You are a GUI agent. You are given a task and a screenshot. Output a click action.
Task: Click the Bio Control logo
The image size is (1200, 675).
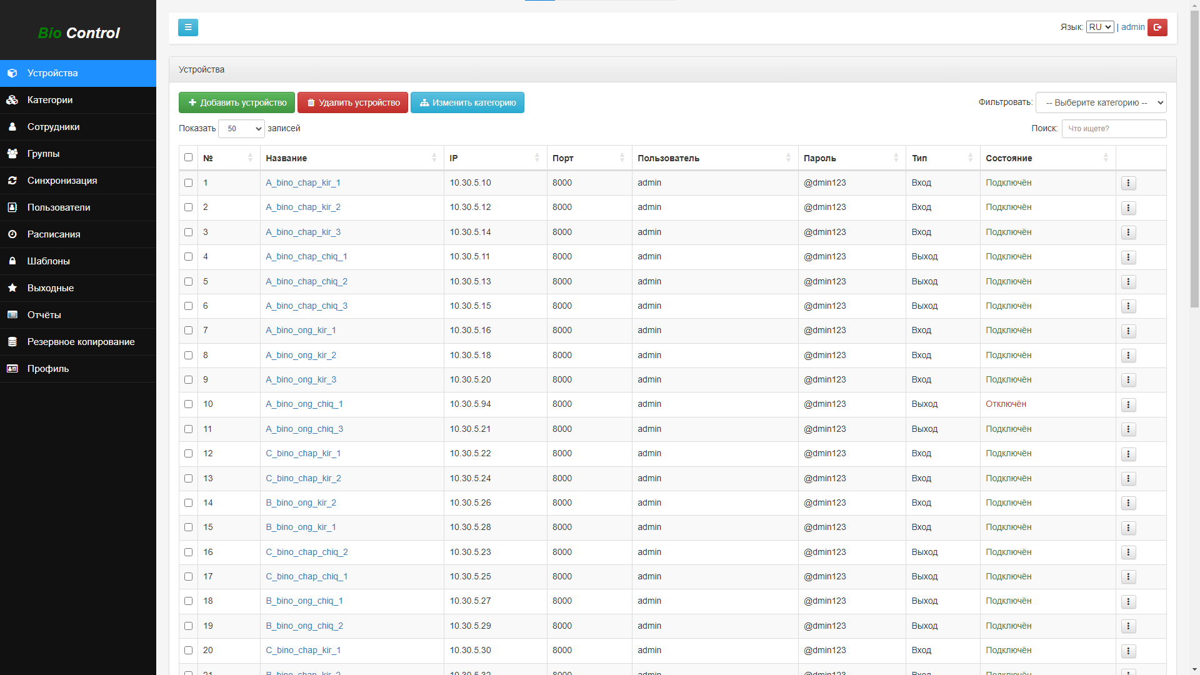click(79, 33)
